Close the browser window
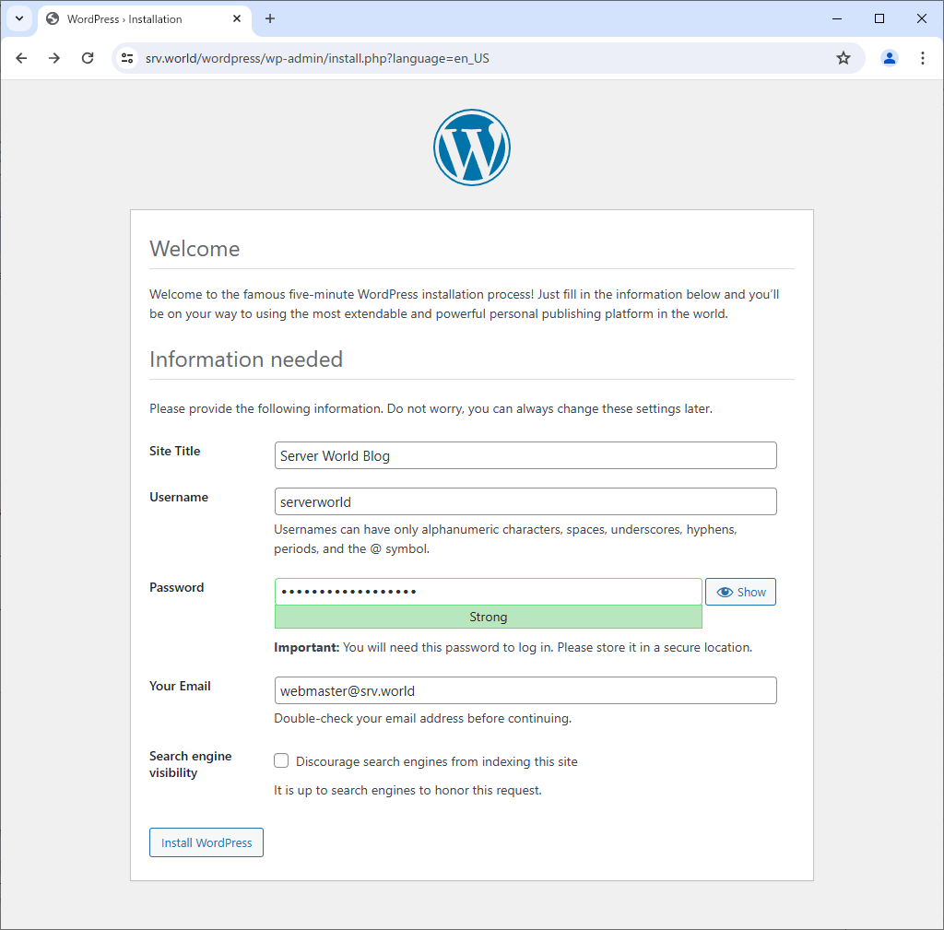This screenshot has width=944, height=930. [x=921, y=18]
